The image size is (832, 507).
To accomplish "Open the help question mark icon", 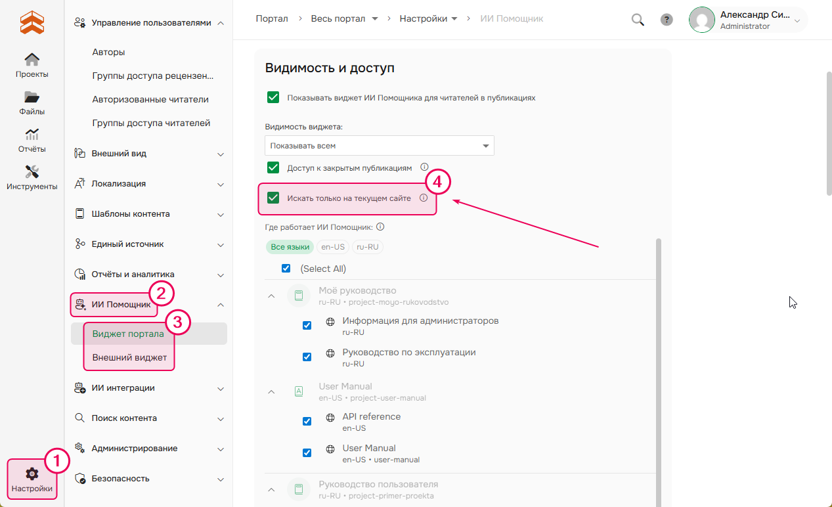I will [x=667, y=20].
